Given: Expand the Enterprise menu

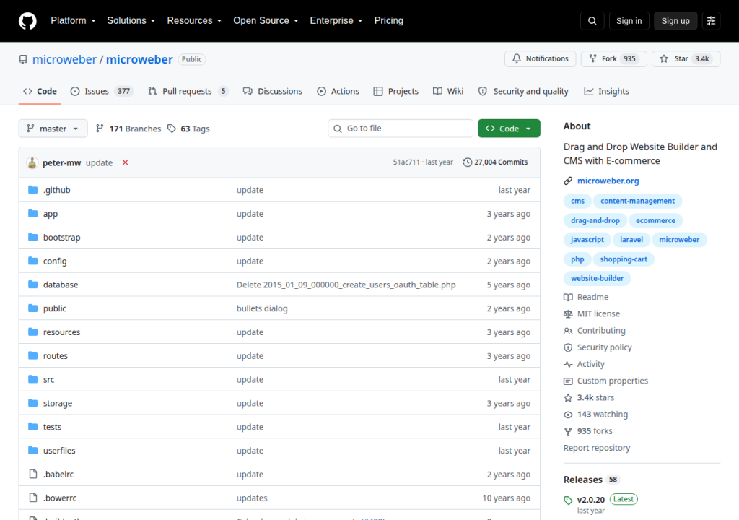Looking at the screenshot, I should tap(336, 21).
